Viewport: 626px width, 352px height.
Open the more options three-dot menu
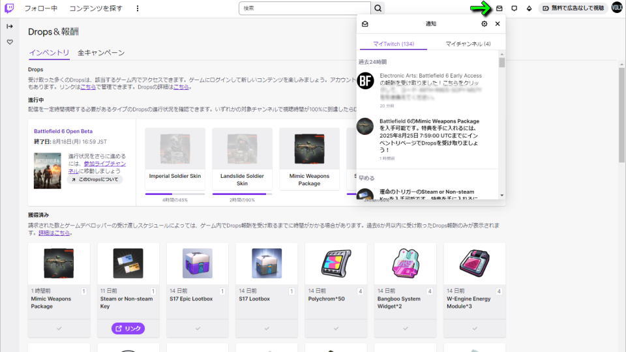(138, 8)
